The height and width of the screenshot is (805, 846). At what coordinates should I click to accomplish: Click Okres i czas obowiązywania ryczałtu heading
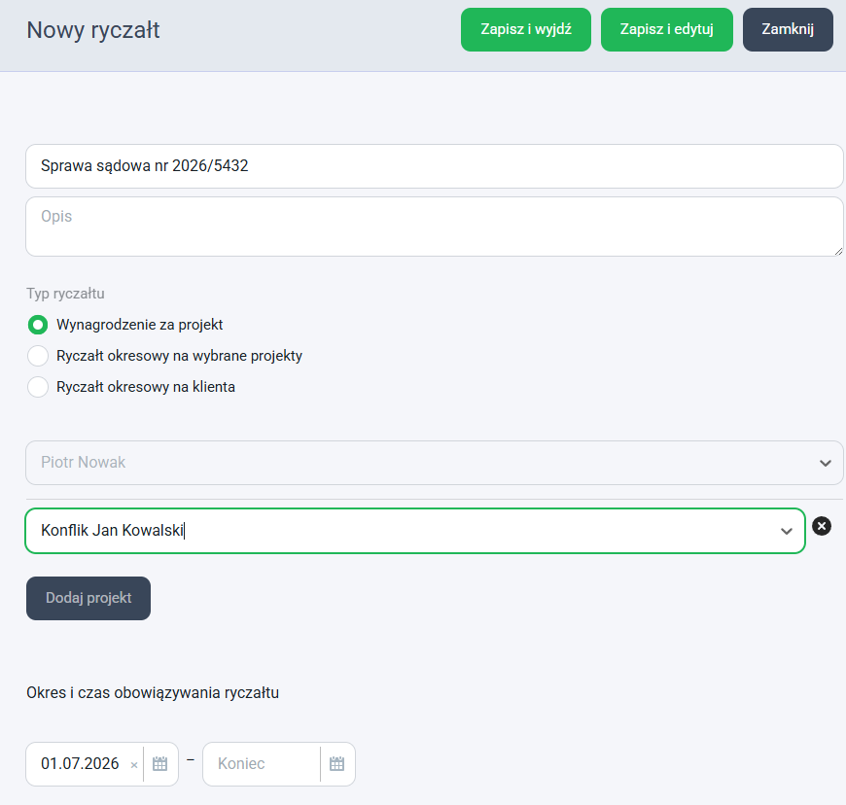(x=153, y=693)
